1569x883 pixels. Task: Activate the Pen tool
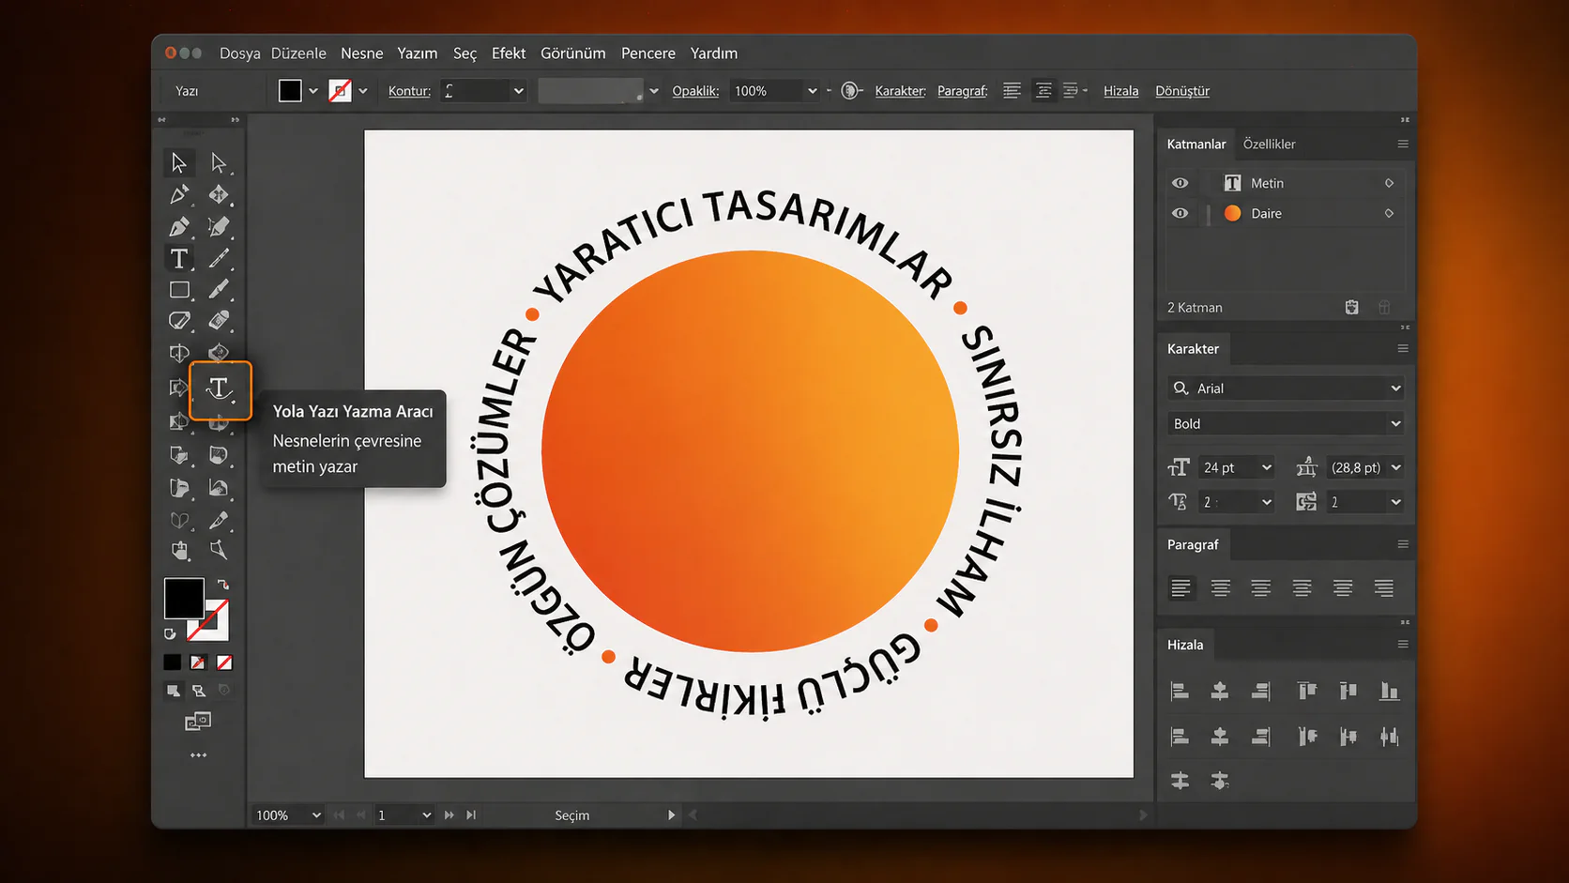tap(179, 226)
